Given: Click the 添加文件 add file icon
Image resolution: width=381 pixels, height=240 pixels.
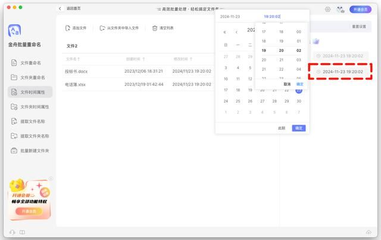Looking at the screenshot, I should click(67, 28).
